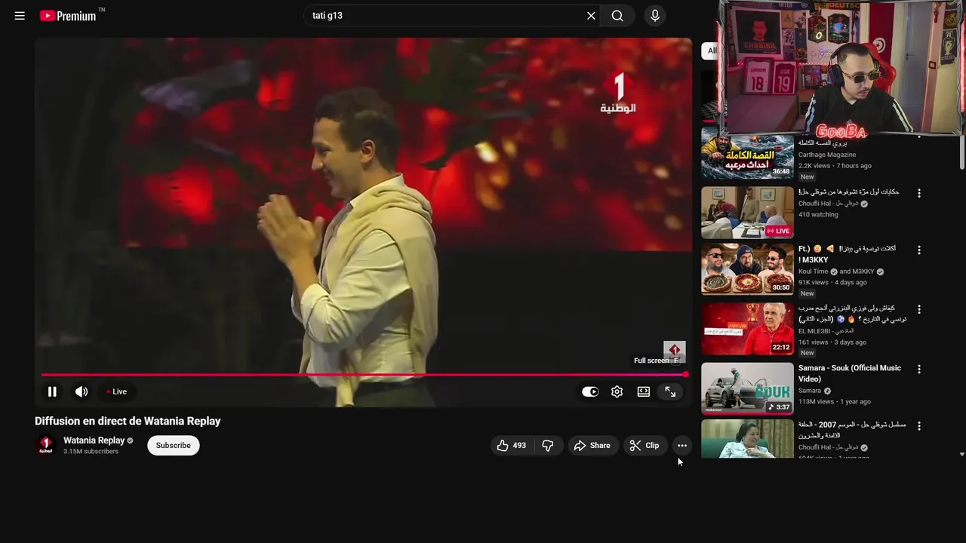Subscribe to Watania Replay
Image resolution: width=966 pixels, height=543 pixels.
coord(174,446)
